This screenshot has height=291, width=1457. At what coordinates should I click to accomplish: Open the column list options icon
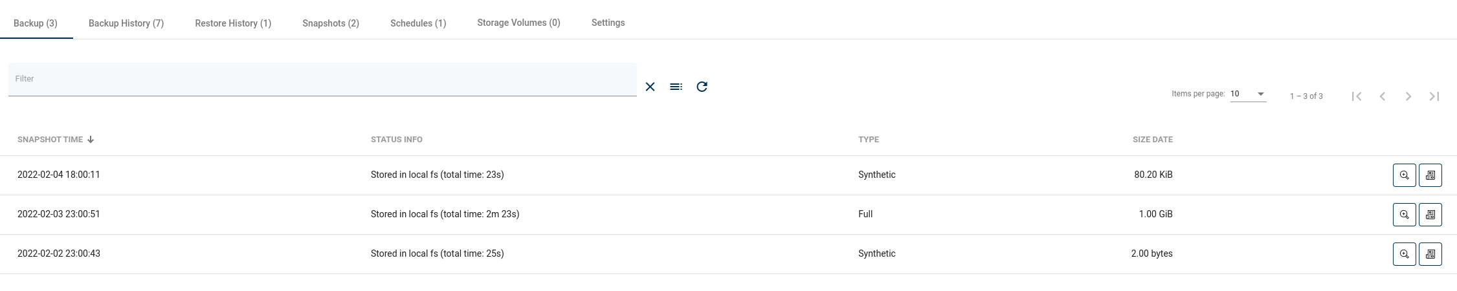tap(676, 87)
